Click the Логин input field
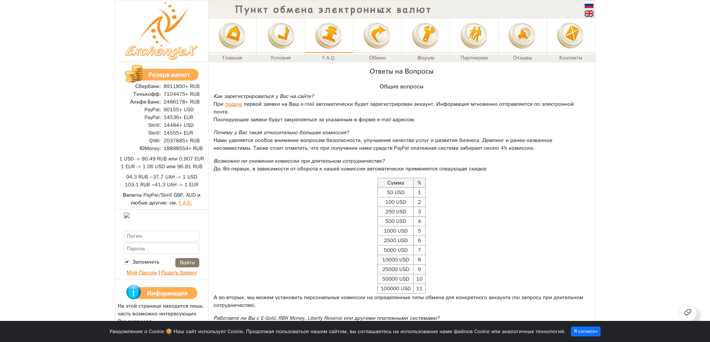Viewport: 710px width, 342px height. 161,236
